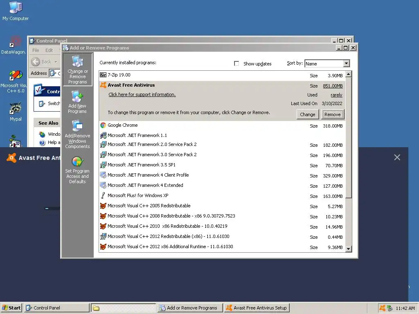Switch to Control Panel taskbar button

[x=57, y=308]
